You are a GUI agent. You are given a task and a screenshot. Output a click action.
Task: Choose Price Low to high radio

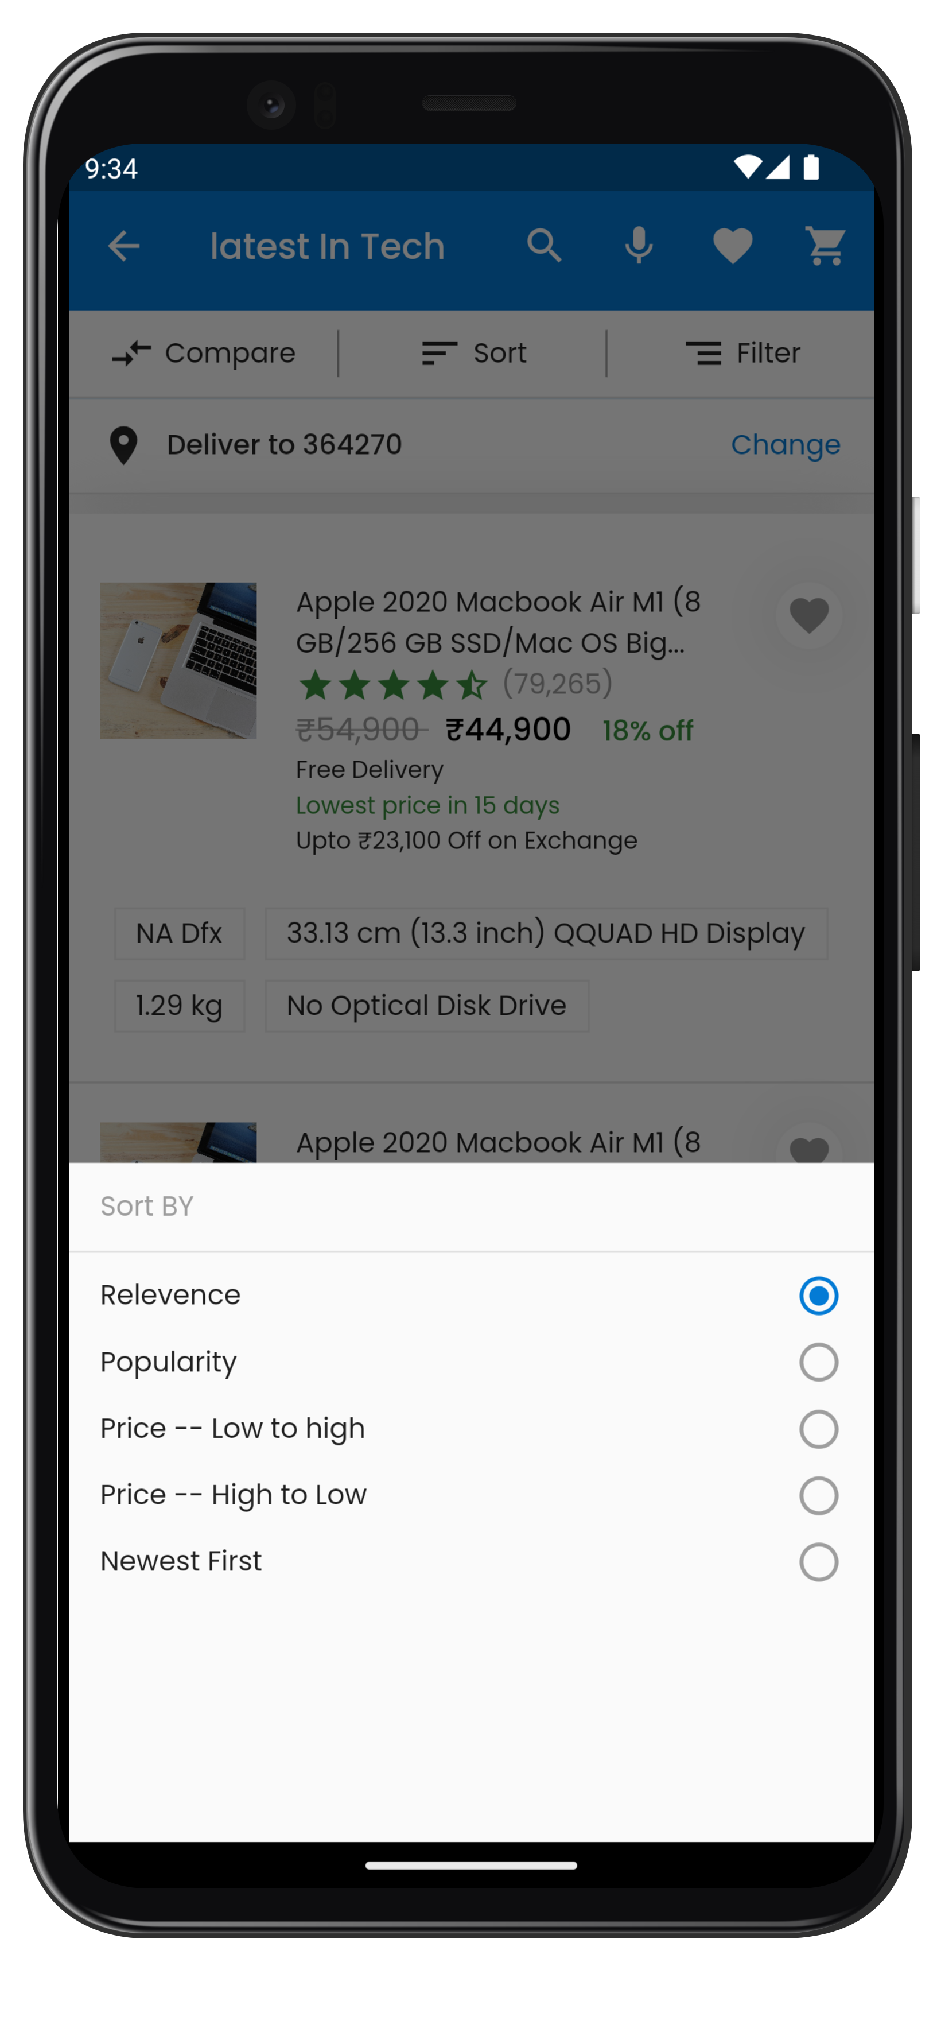818,1429
